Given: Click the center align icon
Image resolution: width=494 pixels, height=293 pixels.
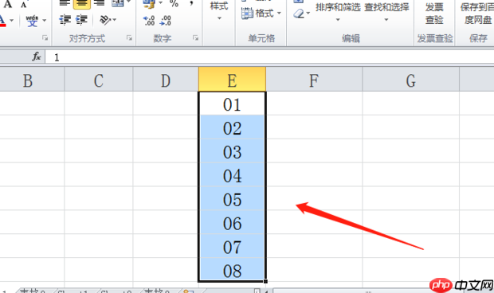Looking at the screenshot, I should 82,3.
